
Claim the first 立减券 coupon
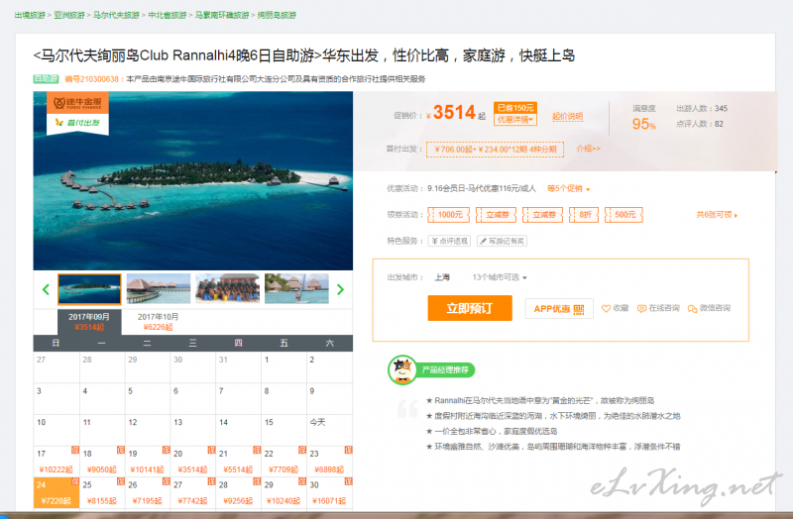(x=497, y=215)
